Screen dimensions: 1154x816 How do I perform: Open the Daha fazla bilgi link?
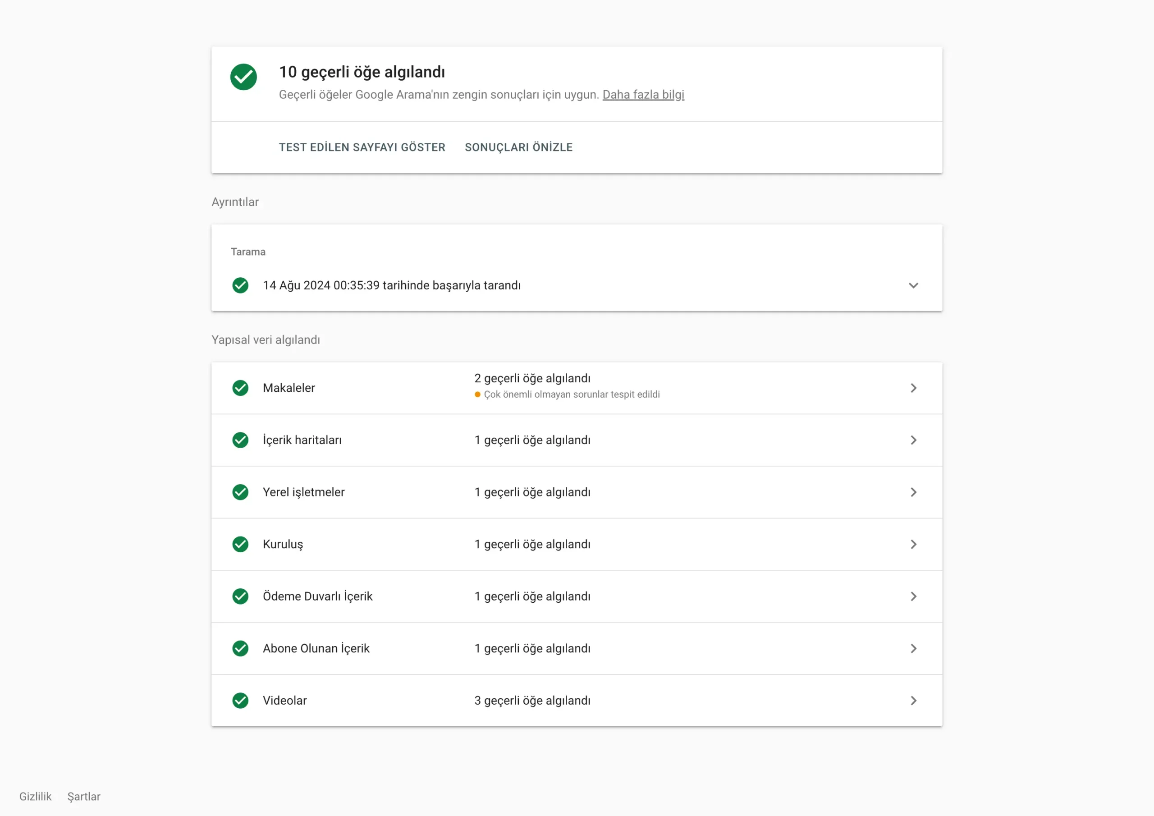click(x=643, y=95)
